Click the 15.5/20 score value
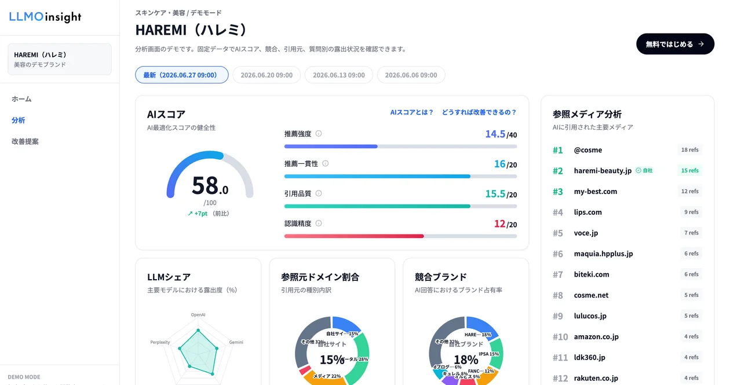 click(x=501, y=194)
